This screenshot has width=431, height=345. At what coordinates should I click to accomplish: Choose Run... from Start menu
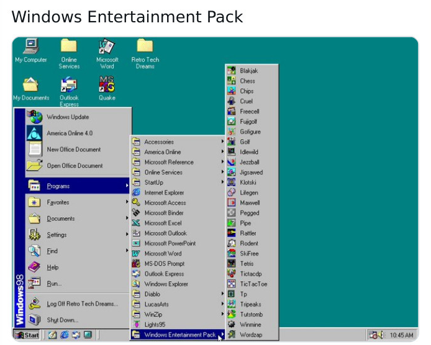(78, 284)
